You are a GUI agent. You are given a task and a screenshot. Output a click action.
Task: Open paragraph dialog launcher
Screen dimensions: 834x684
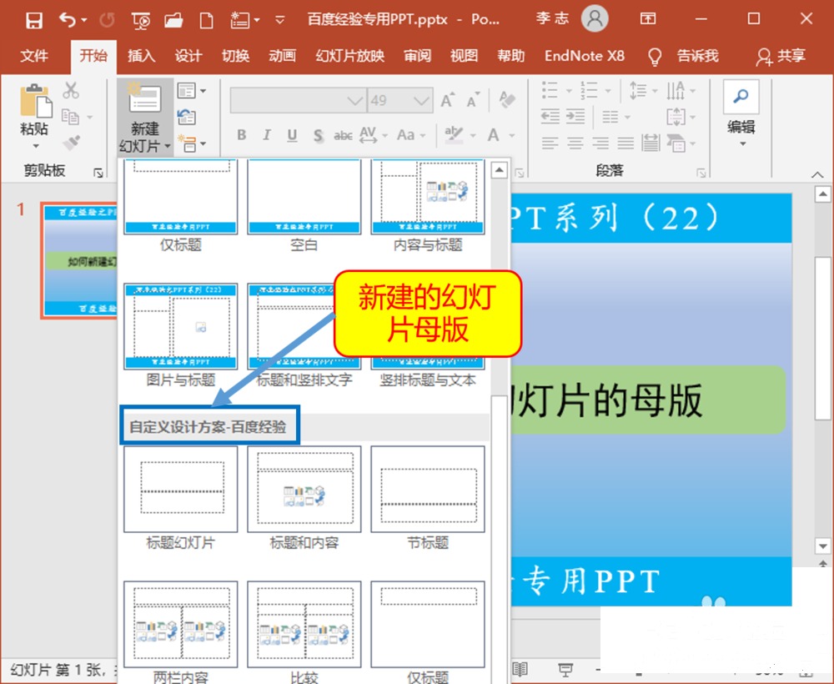click(x=701, y=173)
